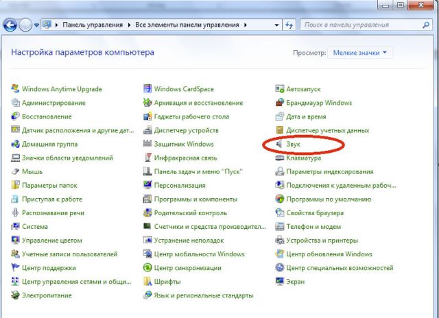The width and height of the screenshot is (439, 318).
Task: Open the Windows CardSpace icon
Action: 147,88
